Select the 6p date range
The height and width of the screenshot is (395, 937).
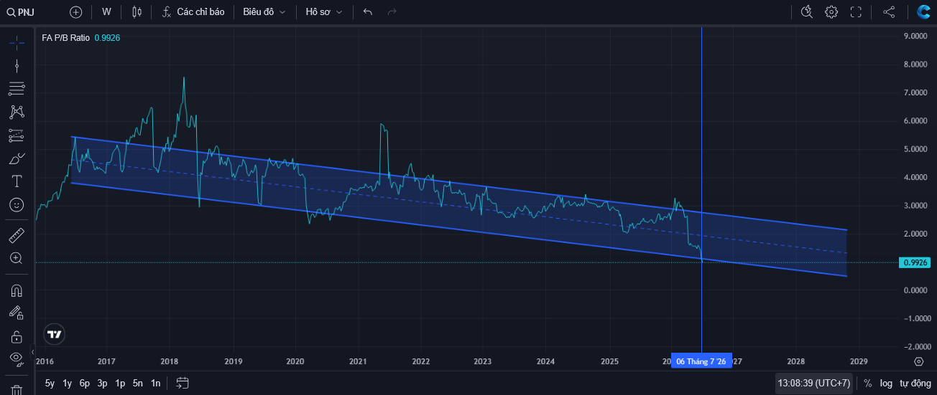[x=85, y=384]
